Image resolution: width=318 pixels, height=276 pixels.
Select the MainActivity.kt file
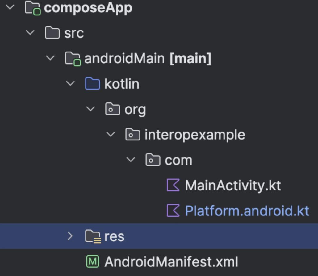pos(233,186)
